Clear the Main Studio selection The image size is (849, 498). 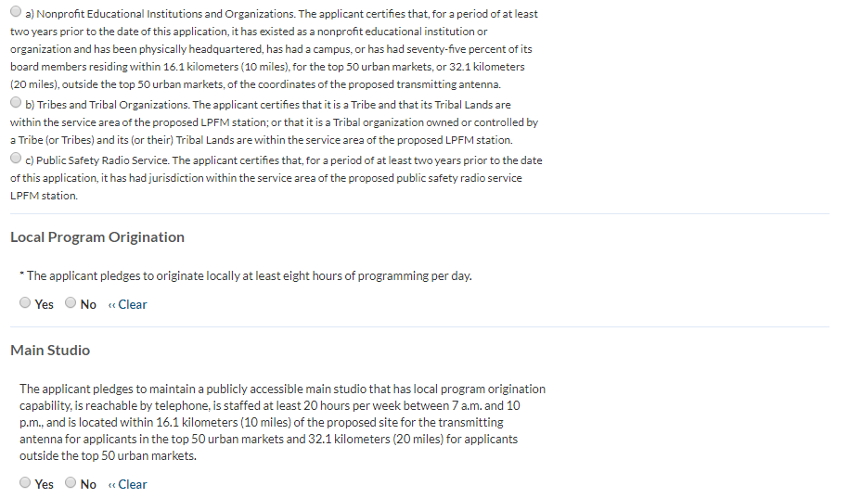tap(128, 484)
